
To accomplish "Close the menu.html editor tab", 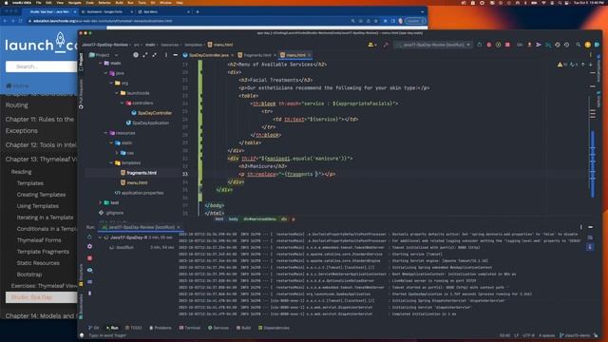I will (309, 55).
